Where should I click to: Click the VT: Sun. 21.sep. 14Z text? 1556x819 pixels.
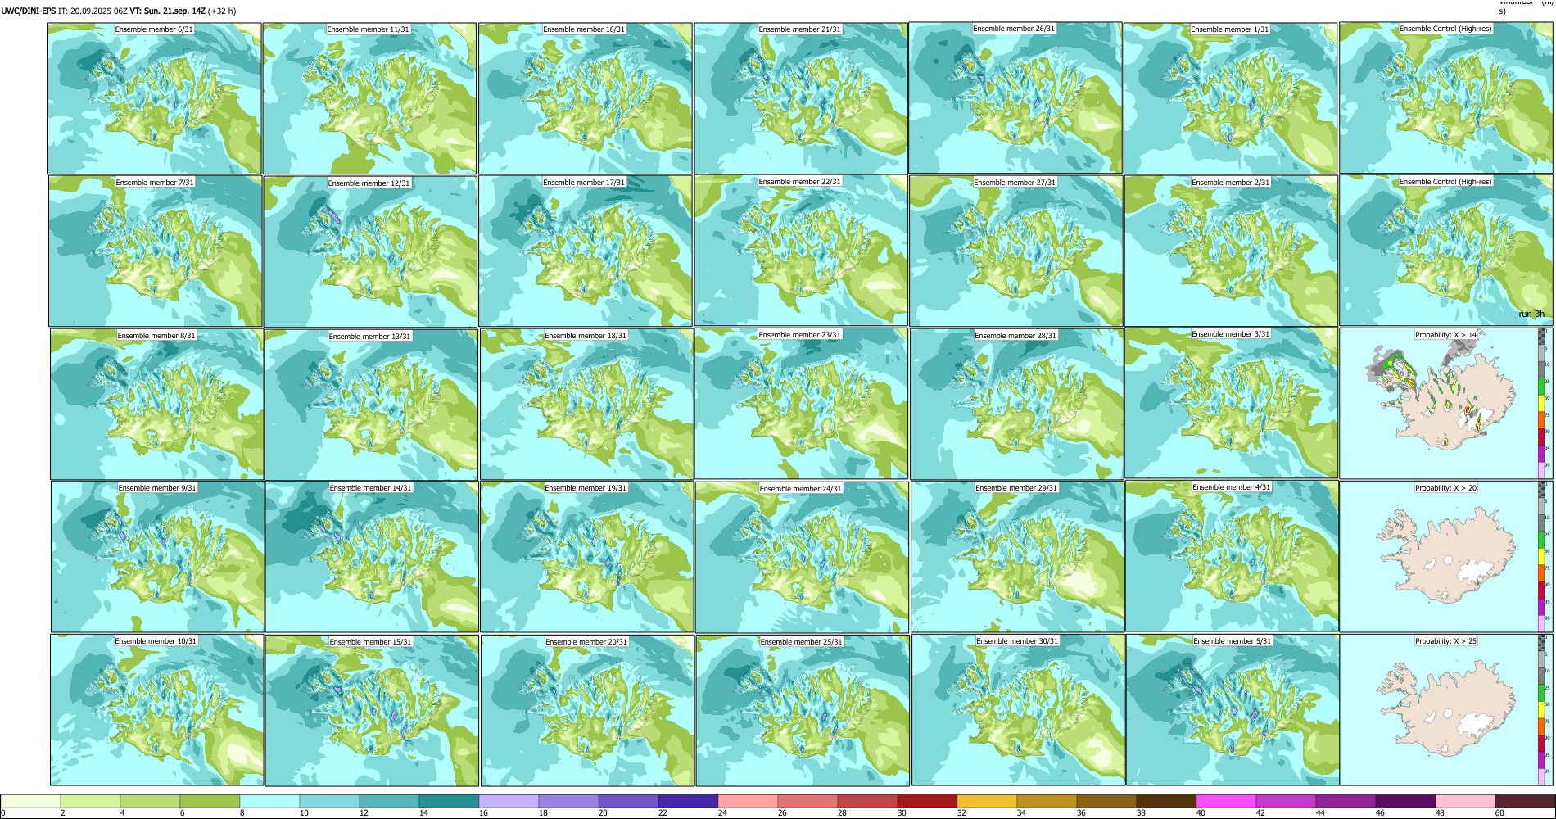[x=167, y=11]
